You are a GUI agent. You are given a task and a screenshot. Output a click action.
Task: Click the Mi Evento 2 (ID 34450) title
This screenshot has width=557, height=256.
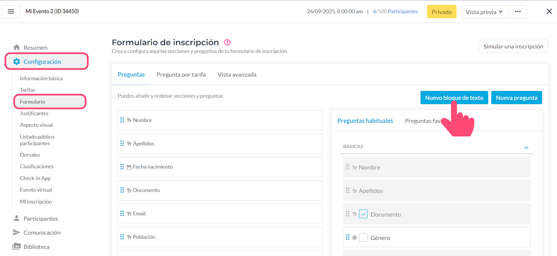52,11
